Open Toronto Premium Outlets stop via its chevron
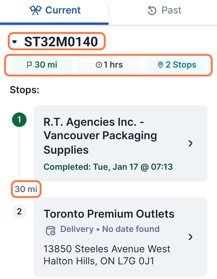 click(191, 237)
